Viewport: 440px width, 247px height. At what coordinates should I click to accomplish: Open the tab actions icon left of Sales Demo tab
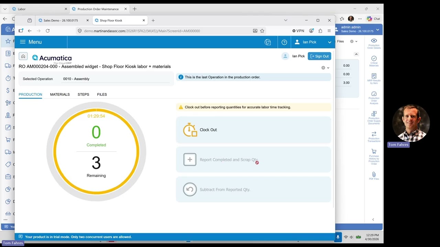(30, 20)
